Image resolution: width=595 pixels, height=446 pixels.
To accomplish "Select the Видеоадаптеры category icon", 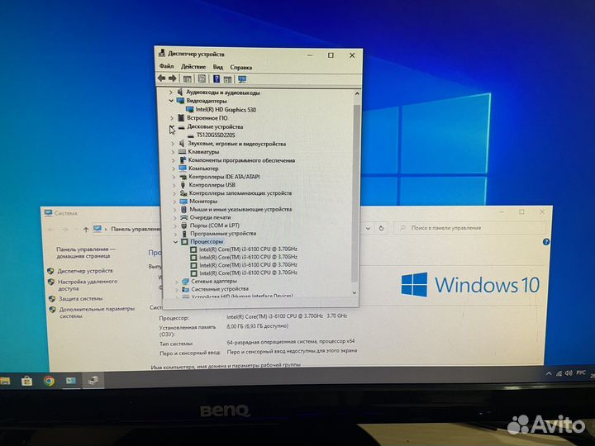I will pos(180,101).
